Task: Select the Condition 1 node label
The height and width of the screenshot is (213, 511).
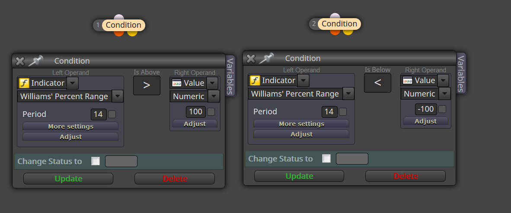Action: [124, 25]
